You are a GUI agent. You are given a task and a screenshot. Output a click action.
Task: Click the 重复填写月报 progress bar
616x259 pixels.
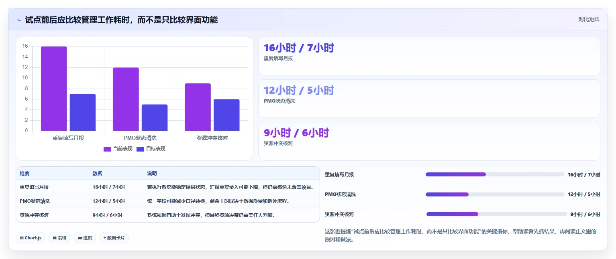click(495, 174)
